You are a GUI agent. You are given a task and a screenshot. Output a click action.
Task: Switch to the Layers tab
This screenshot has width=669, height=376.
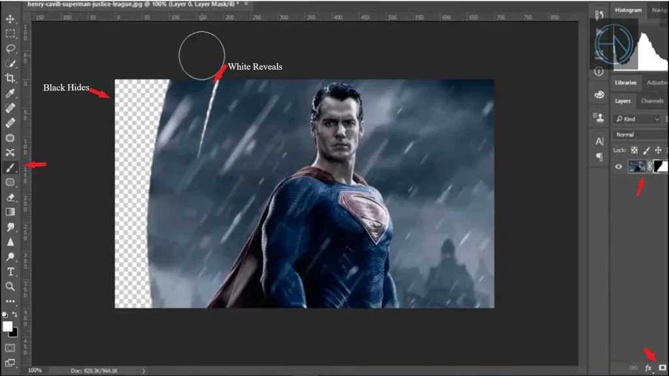pyautogui.click(x=623, y=101)
